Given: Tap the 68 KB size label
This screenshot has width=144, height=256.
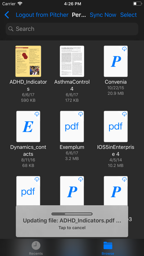Looking at the screenshot, I should tap(28, 166).
